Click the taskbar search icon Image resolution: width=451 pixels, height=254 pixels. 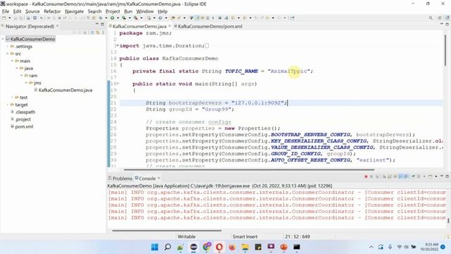tap(168, 247)
